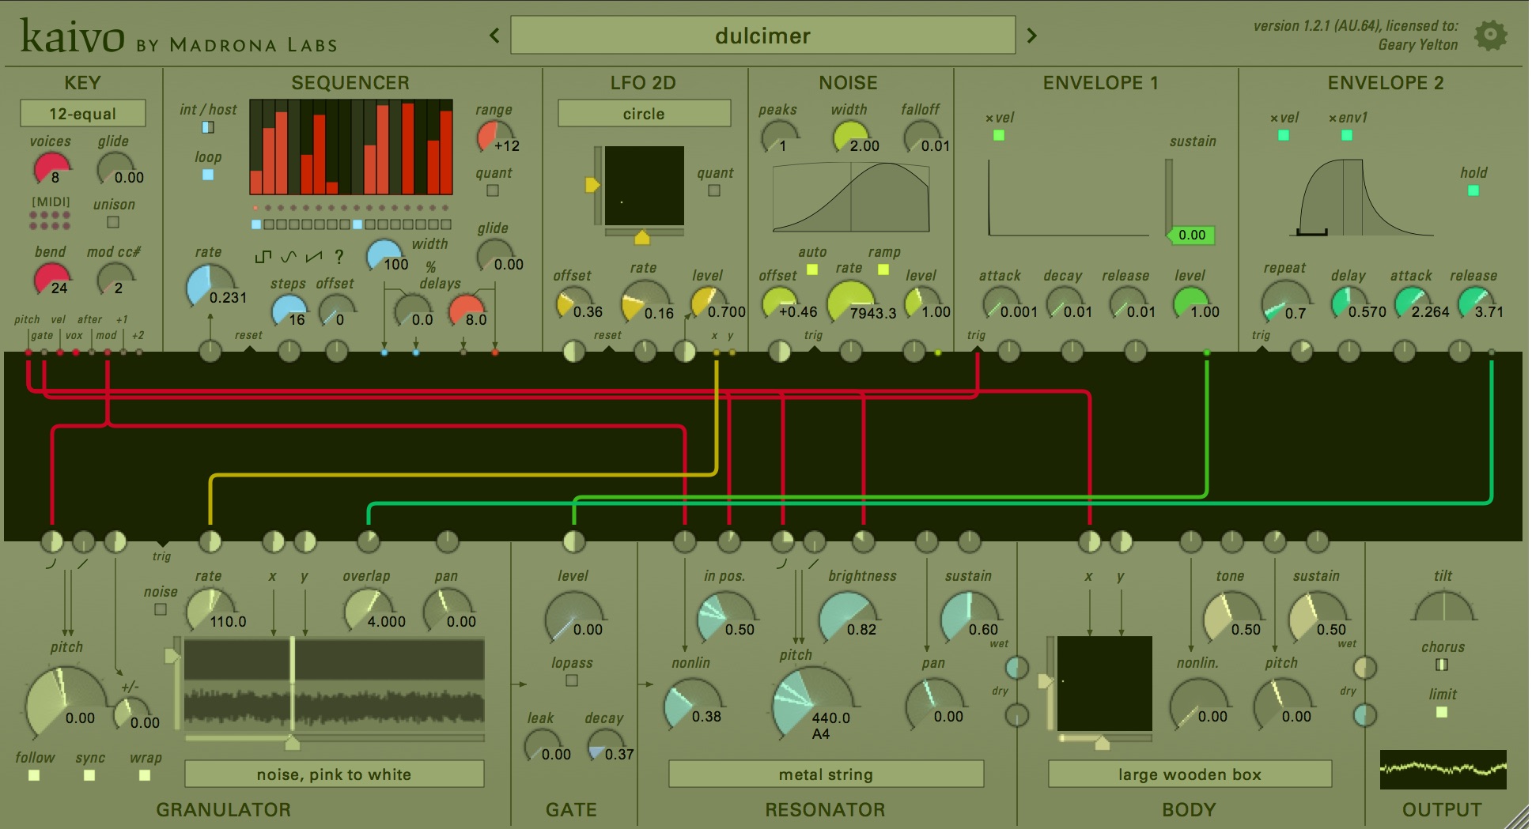Click the Key bend knob

tap(51, 279)
